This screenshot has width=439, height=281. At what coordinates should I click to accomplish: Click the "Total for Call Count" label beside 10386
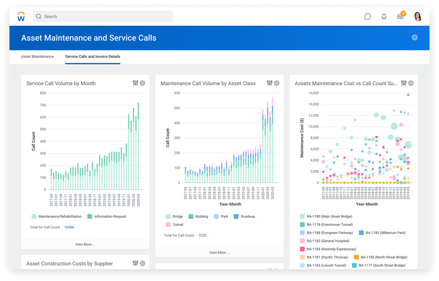click(x=45, y=227)
